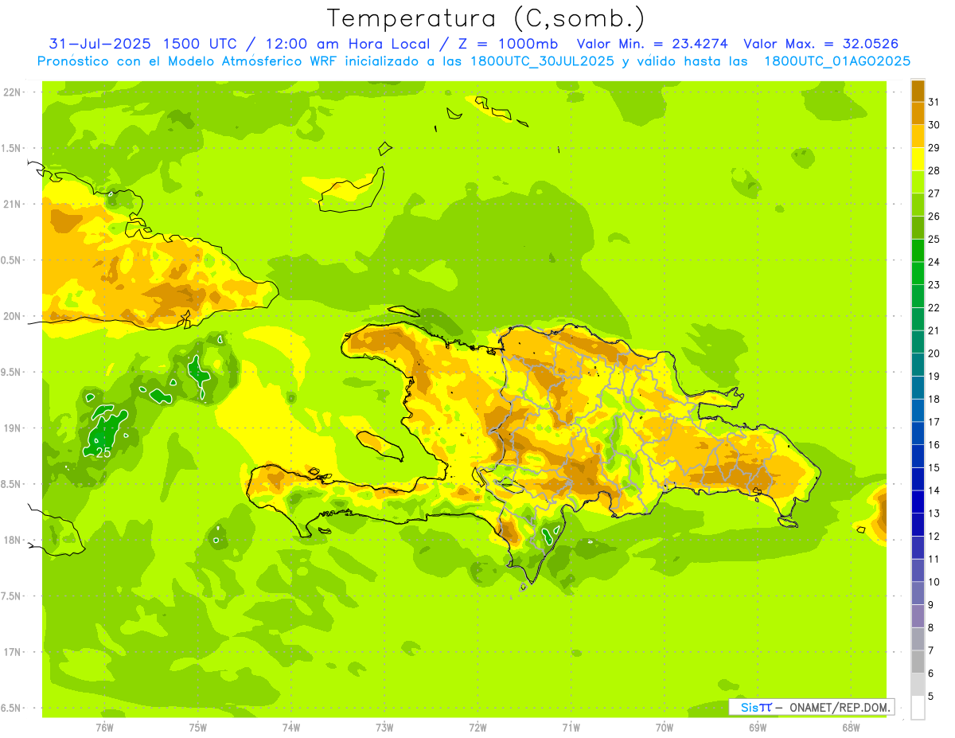Click the "22N" latitude label
The width and height of the screenshot is (955, 738).
click(x=12, y=92)
